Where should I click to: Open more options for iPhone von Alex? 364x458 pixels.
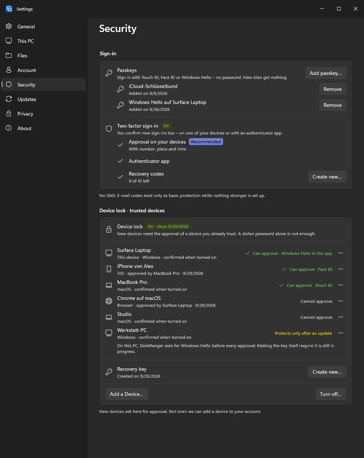(341, 269)
